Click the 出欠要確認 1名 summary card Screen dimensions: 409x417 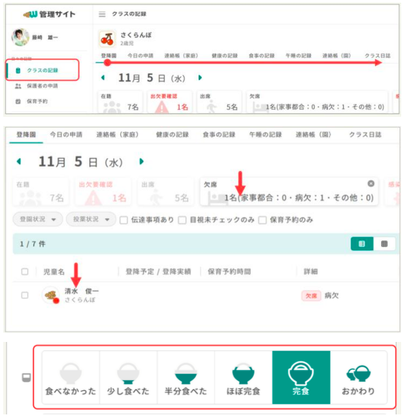170,102
